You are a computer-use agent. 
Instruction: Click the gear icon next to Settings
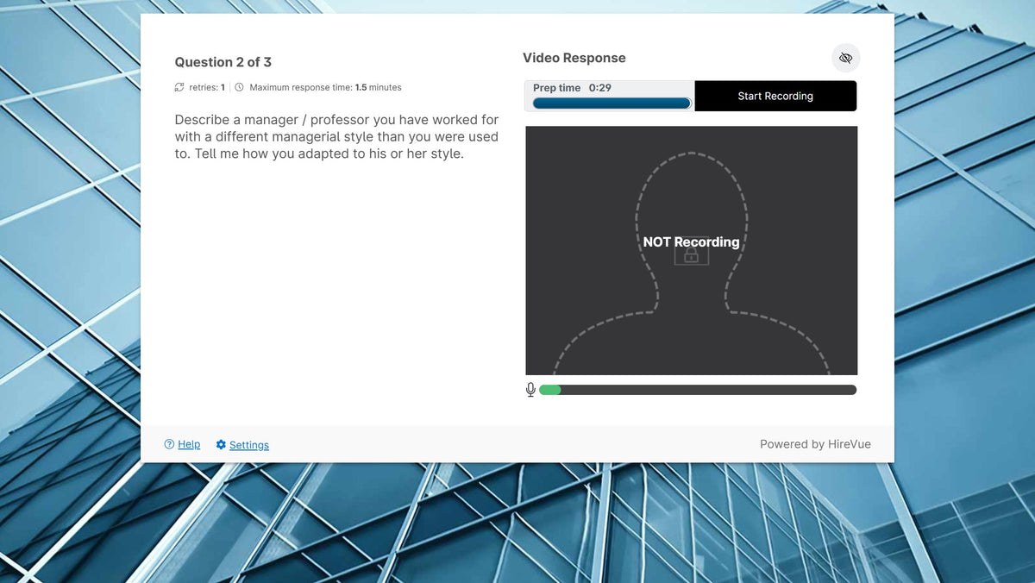coord(221,444)
